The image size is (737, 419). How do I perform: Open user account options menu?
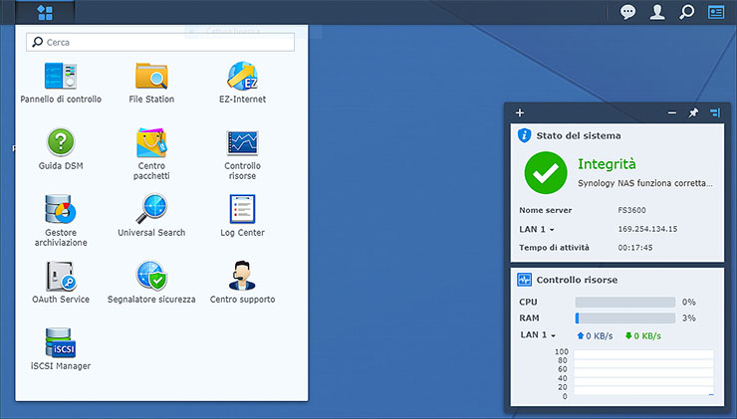coord(657,12)
